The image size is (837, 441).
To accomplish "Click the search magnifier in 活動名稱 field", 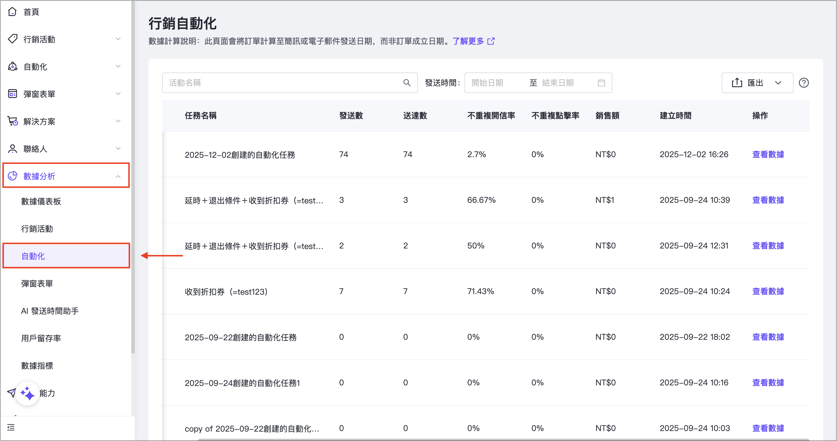I will [x=407, y=82].
